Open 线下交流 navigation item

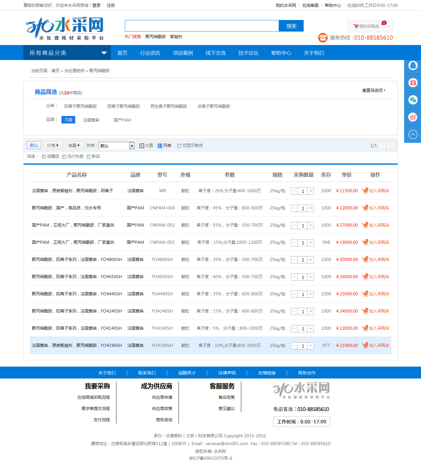coord(216,53)
